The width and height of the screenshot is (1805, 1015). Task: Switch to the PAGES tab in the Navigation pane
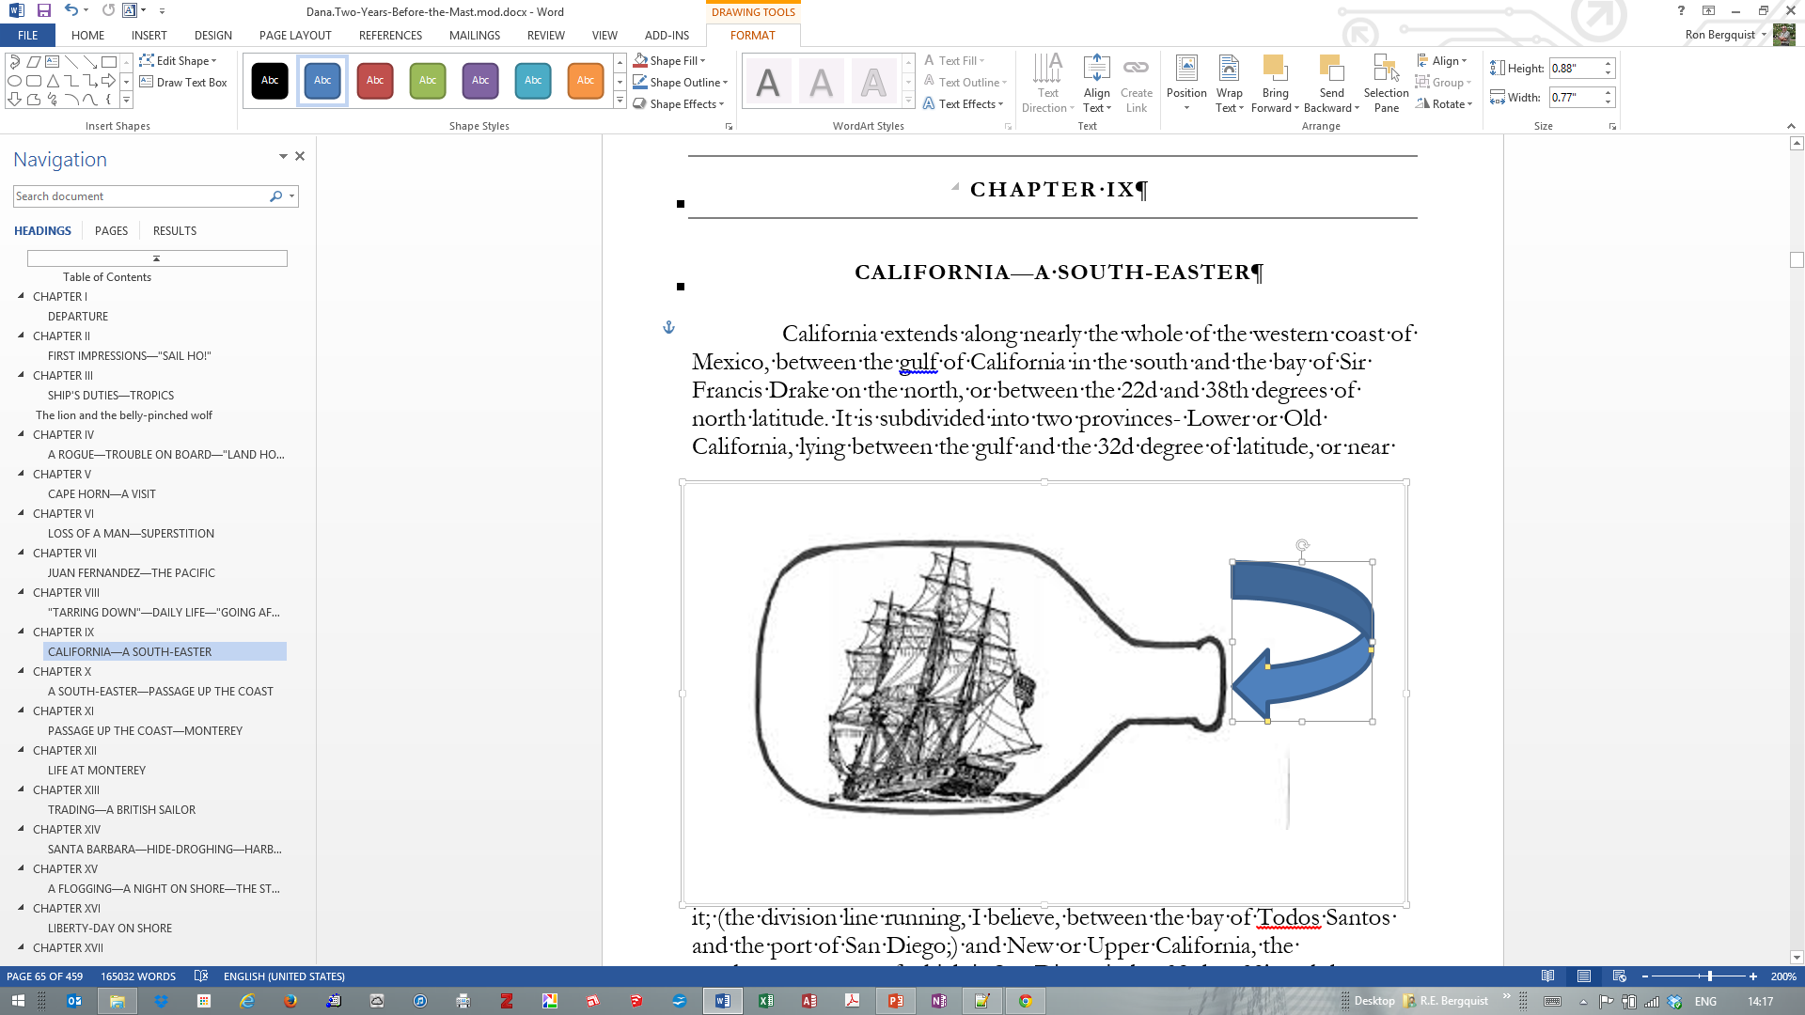111,231
